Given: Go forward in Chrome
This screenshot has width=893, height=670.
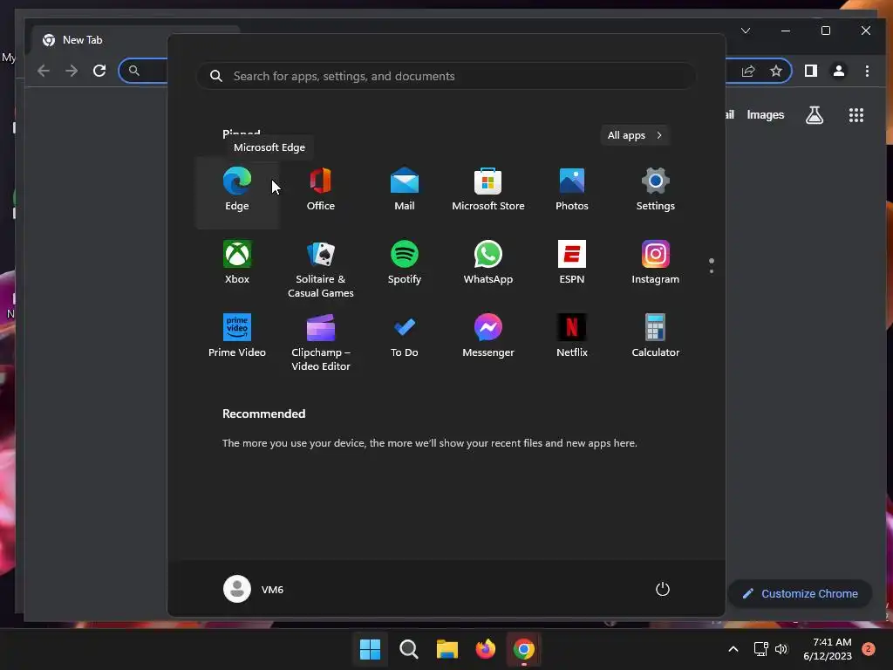Looking at the screenshot, I should (72, 71).
